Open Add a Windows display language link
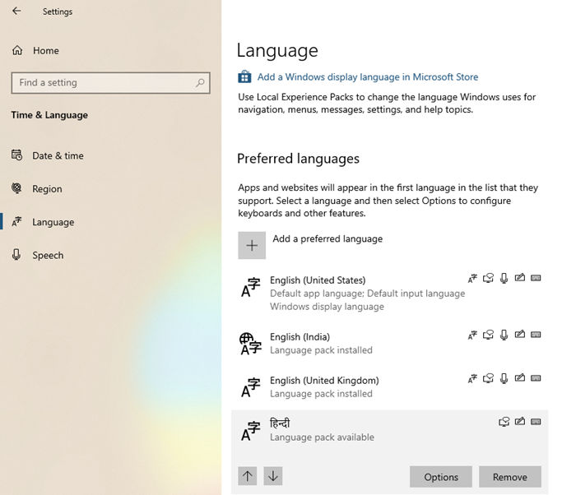The height and width of the screenshot is (495, 576). tap(368, 76)
